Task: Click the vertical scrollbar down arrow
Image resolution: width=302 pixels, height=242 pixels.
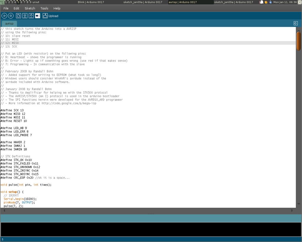Action: tap(299, 204)
